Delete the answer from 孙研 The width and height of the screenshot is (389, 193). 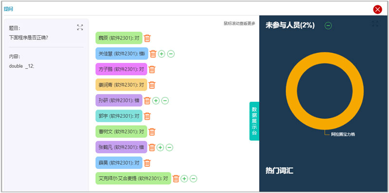point(147,100)
